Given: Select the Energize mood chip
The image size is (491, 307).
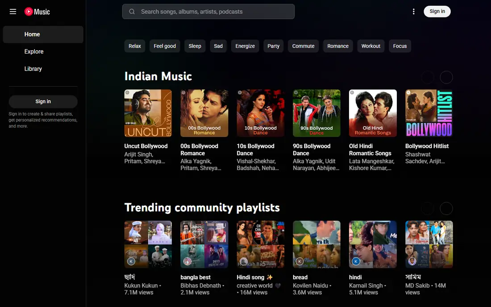Looking at the screenshot, I should click(245, 46).
